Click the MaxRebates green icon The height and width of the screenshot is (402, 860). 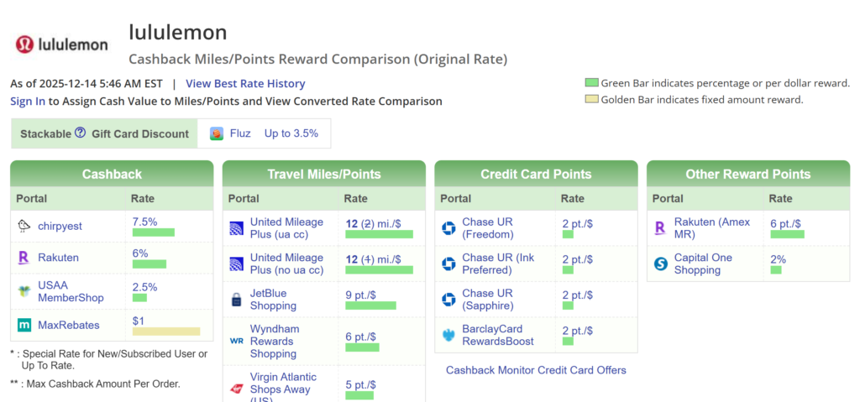pyautogui.click(x=24, y=325)
